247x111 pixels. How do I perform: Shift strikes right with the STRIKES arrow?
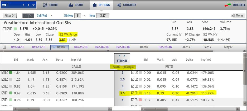coord(125,56)
